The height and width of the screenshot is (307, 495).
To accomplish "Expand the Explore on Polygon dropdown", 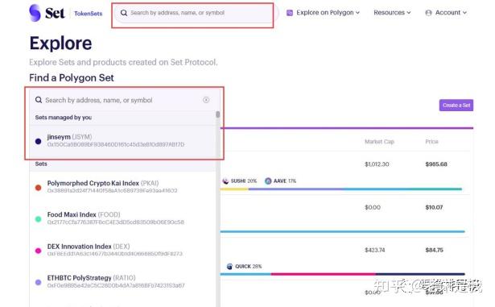I will click(324, 13).
